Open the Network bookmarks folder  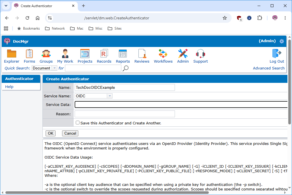point(55,28)
